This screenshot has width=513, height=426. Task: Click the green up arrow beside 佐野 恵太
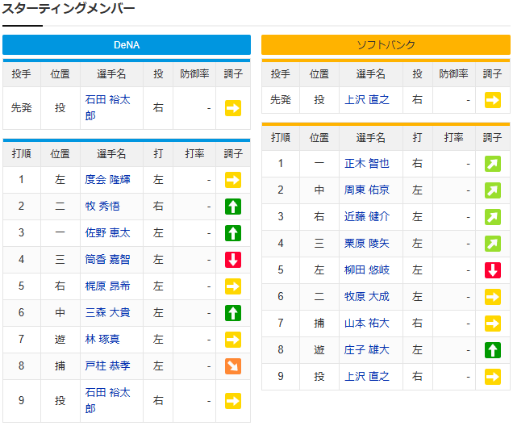[x=233, y=233]
